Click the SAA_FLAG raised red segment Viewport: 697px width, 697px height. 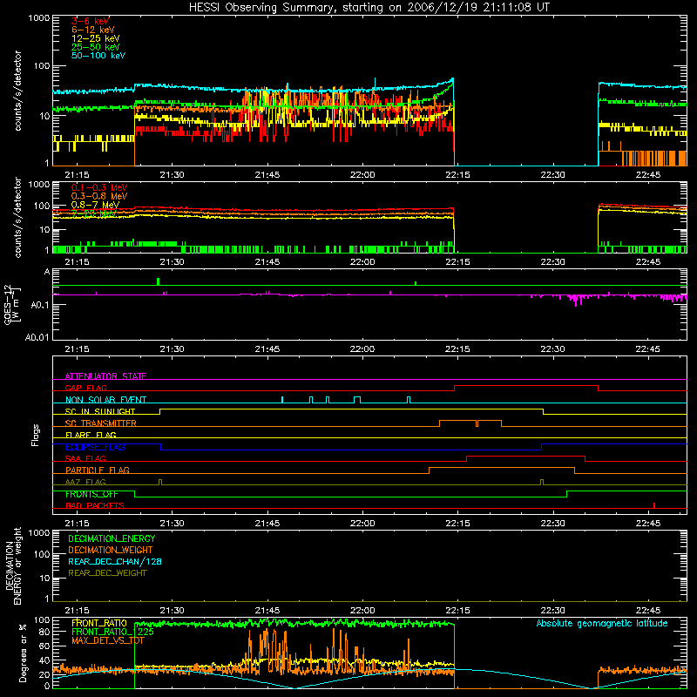point(526,457)
